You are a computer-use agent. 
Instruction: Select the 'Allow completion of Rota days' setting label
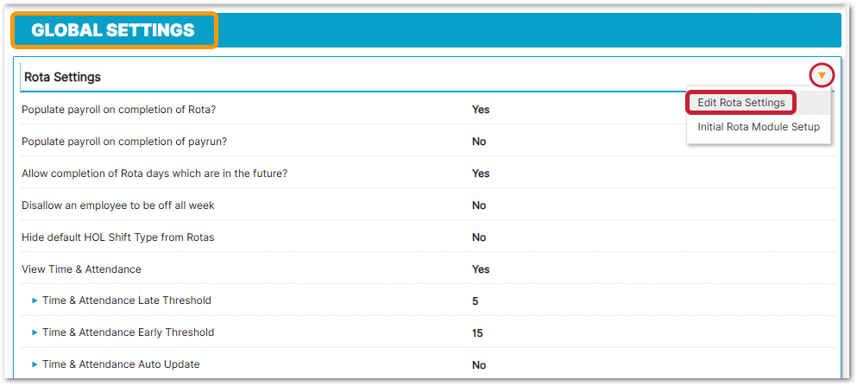point(154,174)
